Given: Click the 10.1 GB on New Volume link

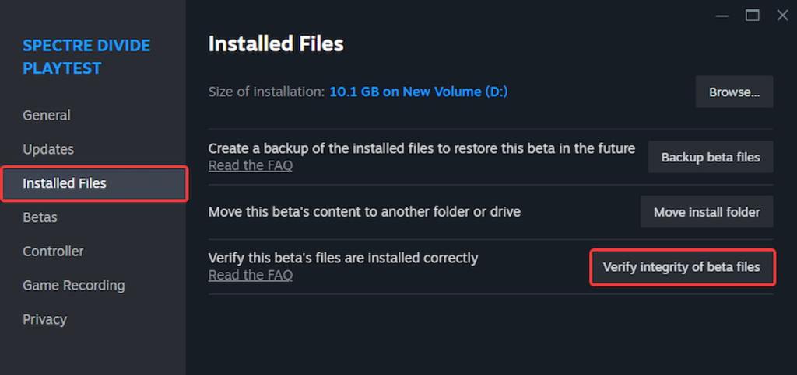Looking at the screenshot, I should click(x=418, y=92).
